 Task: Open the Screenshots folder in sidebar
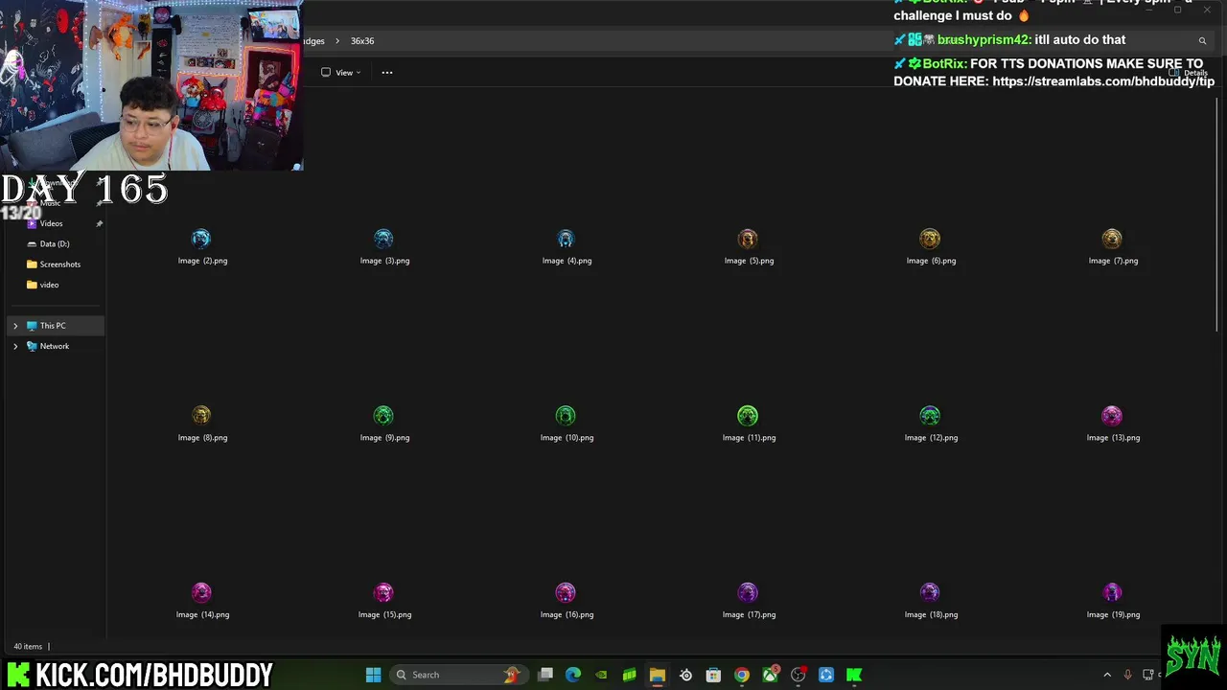[x=59, y=264]
